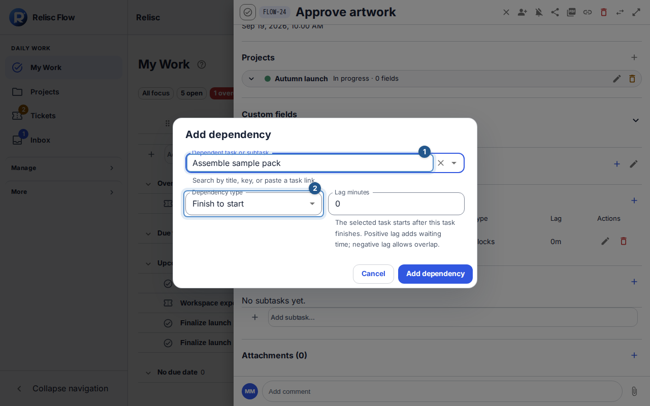The width and height of the screenshot is (650, 406).
Task: Open the Dependency type dropdown
Action: [x=253, y=204]
